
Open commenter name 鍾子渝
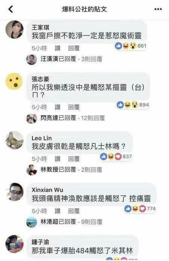click(x=40, y=242)
